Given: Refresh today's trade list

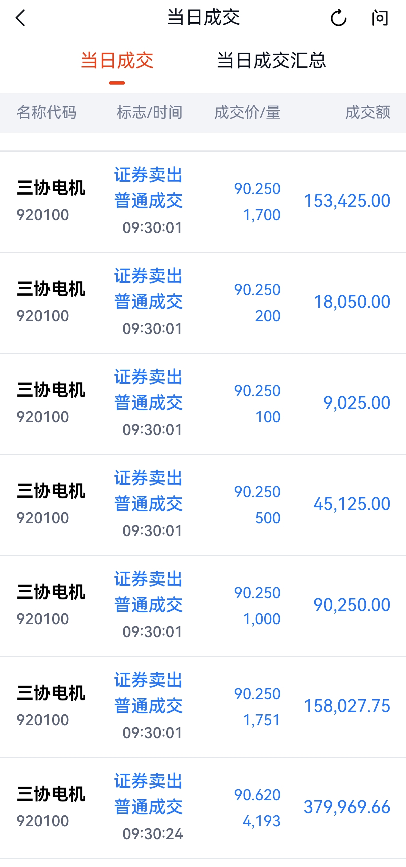Looking at the screenshot, I should click(x=338, y=18).
